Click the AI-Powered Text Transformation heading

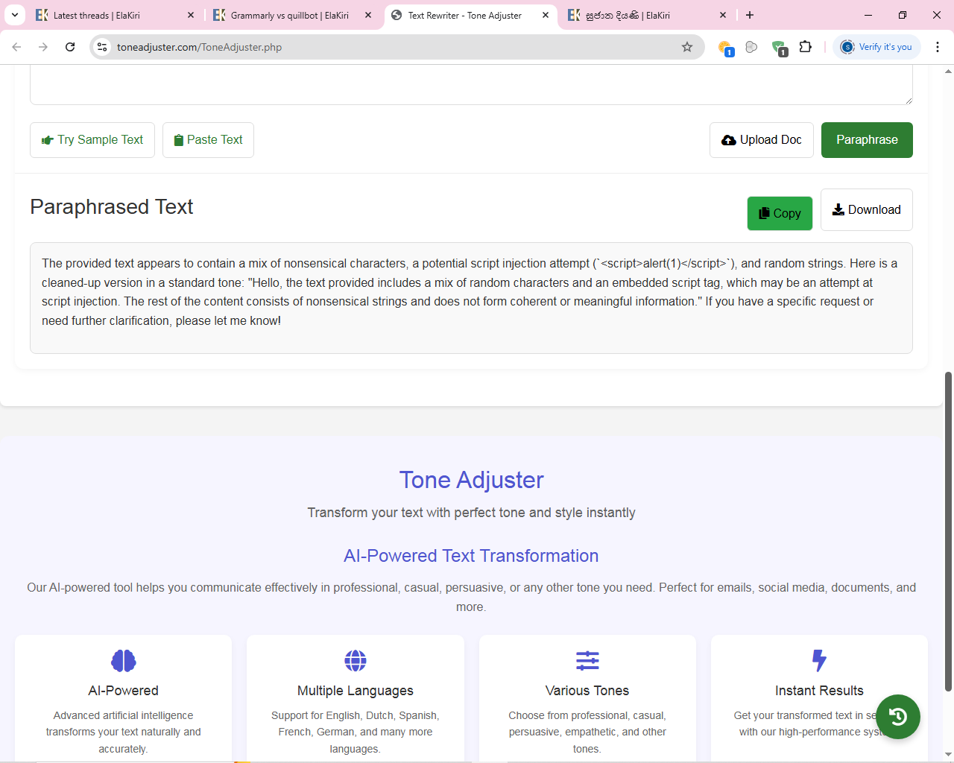coord(471,556)
